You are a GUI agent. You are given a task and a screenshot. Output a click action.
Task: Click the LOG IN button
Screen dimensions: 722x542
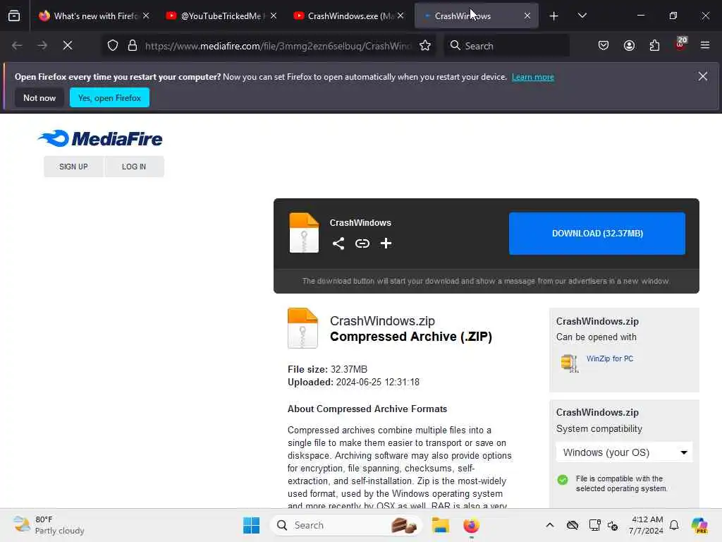click(134, 167)
